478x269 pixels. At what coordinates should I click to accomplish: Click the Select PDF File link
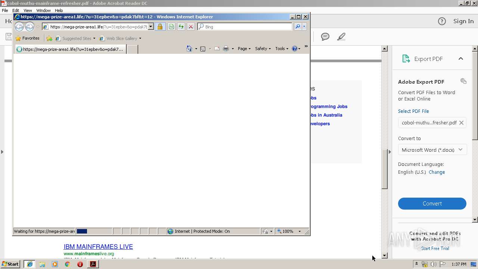click(x=413, y=111)
